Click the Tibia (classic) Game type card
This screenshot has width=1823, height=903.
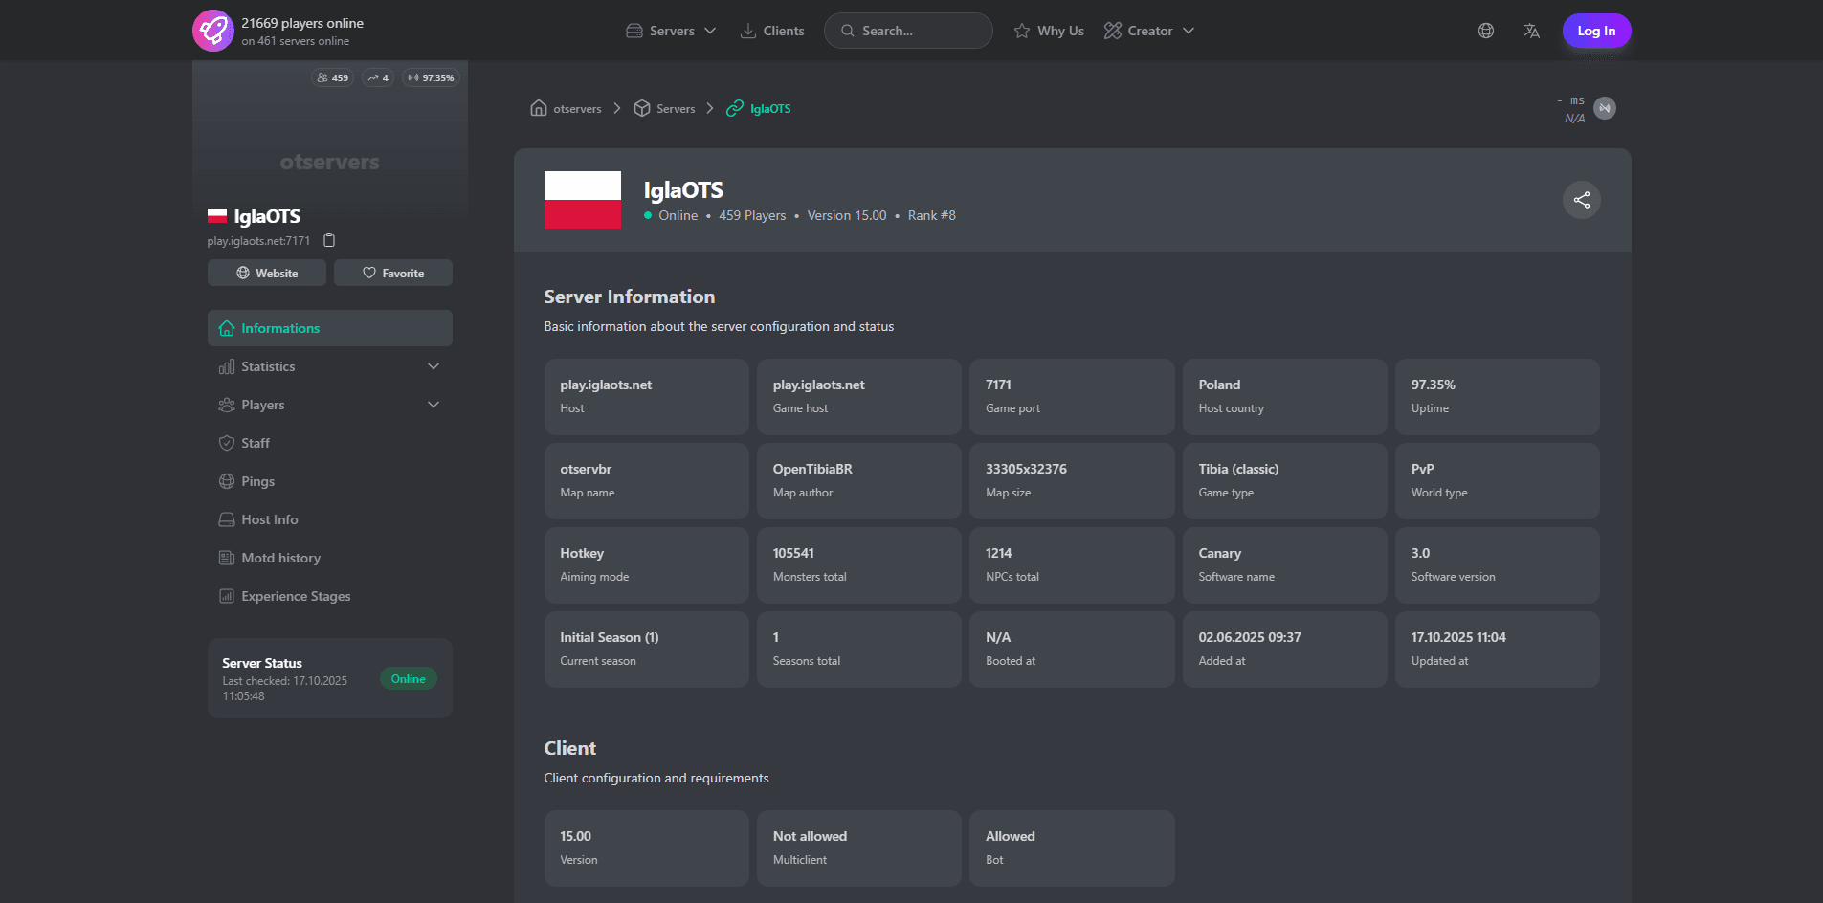pyautogui.click(x=1284, y=481)
